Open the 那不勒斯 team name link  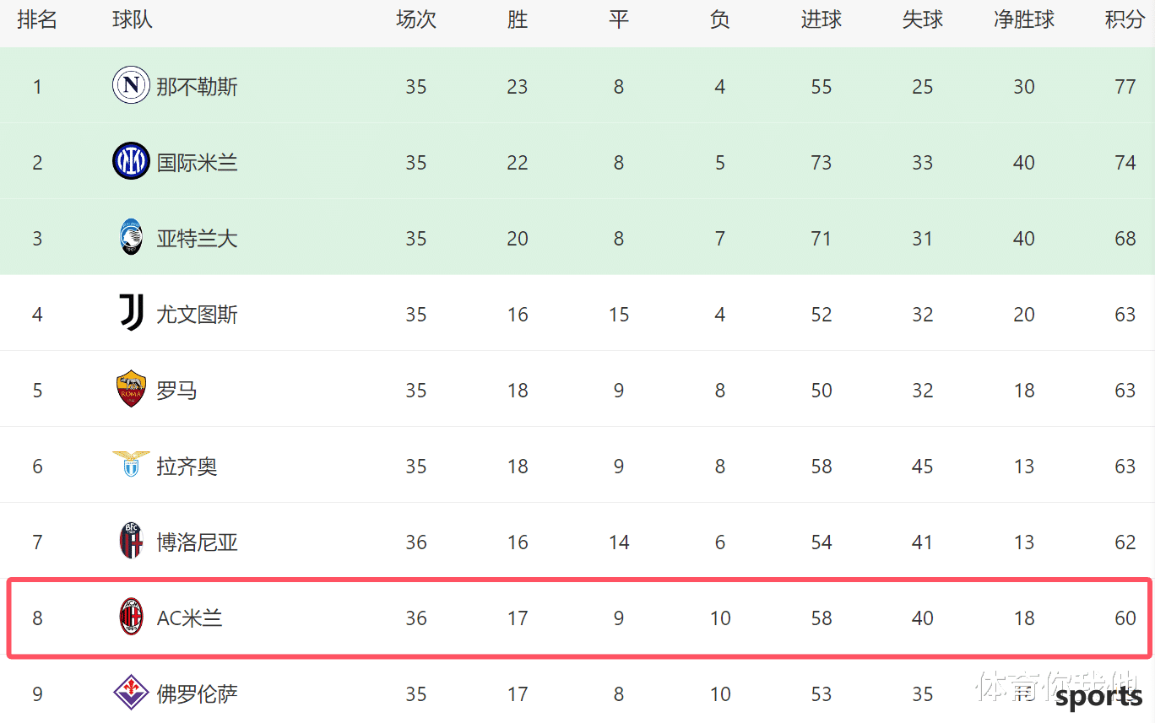click(197, 86)
